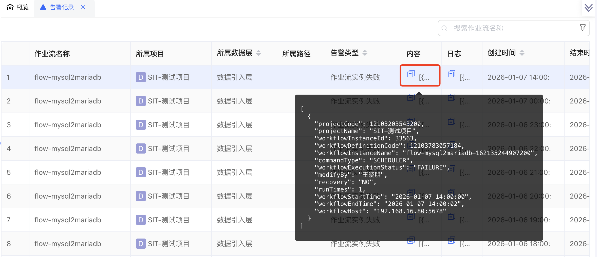Select flow-mysql2mariadb in row 8
The image size is (597, 257).
pos(68,244)
